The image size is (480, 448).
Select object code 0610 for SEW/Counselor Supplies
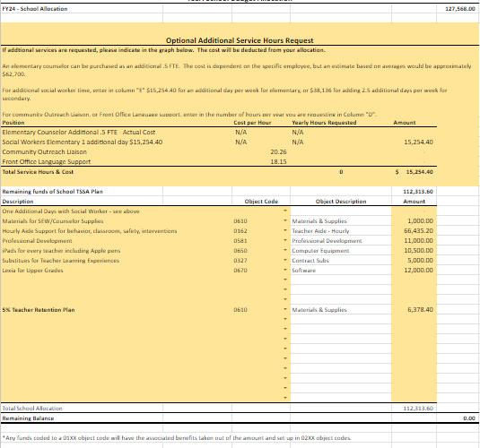tap(240, 220)
